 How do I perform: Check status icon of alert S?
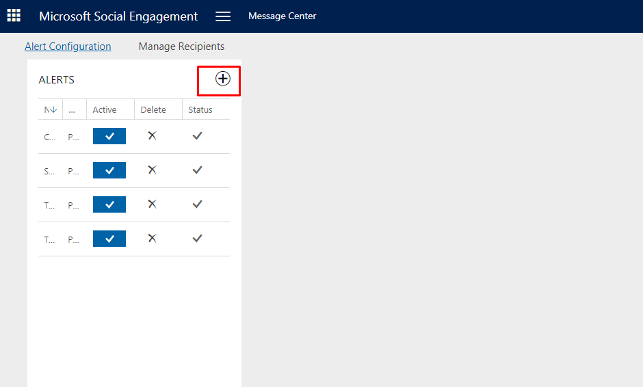tap(197, 170)
